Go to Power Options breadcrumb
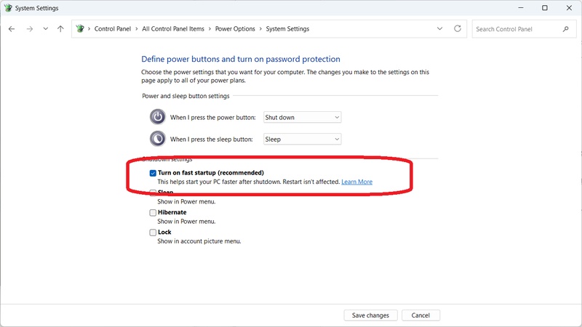Image resolution: width=582 pixels, height=327 pixels. (x=235, y=29)
